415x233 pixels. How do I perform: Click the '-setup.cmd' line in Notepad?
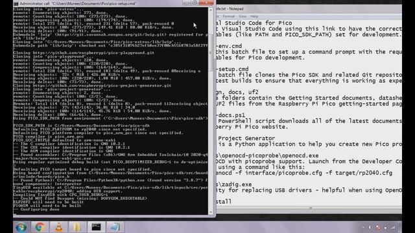coord(232,69)
